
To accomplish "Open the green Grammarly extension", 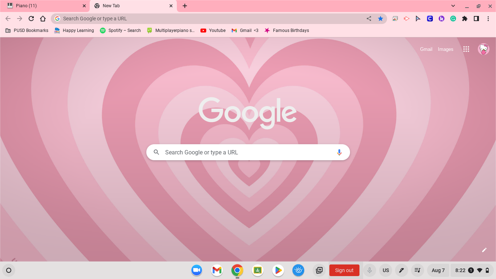I will (x=453, y=19).
